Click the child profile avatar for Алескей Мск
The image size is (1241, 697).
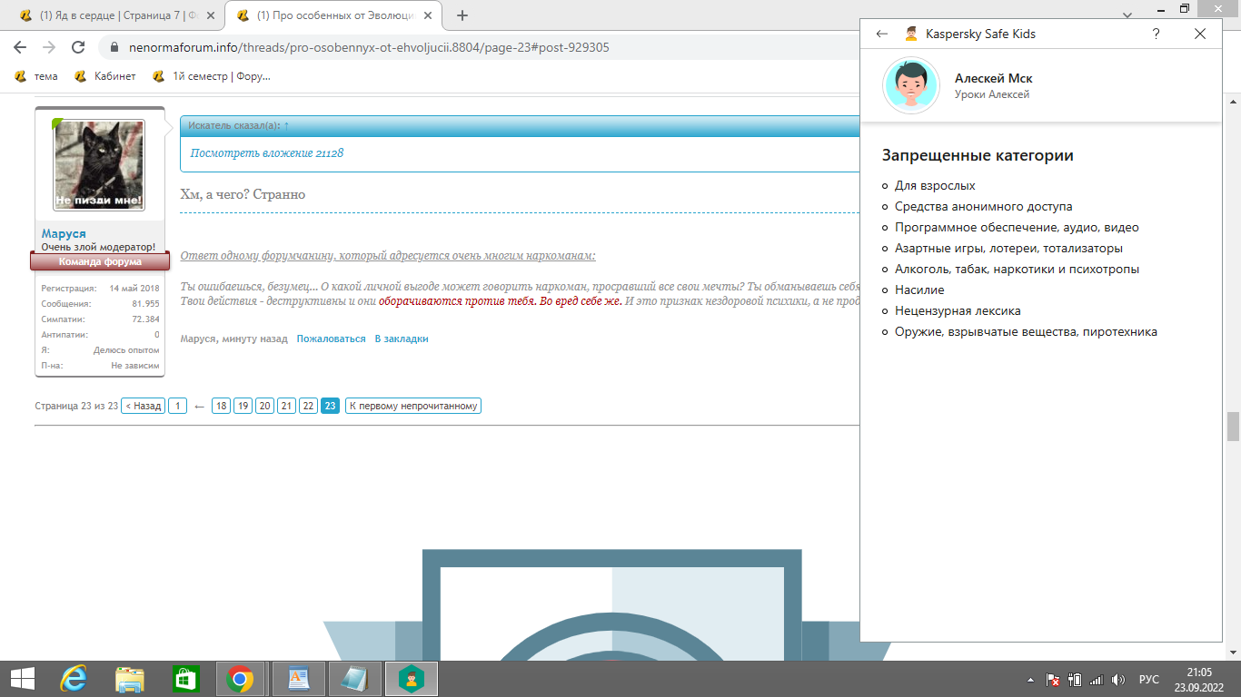pos(911,85)
